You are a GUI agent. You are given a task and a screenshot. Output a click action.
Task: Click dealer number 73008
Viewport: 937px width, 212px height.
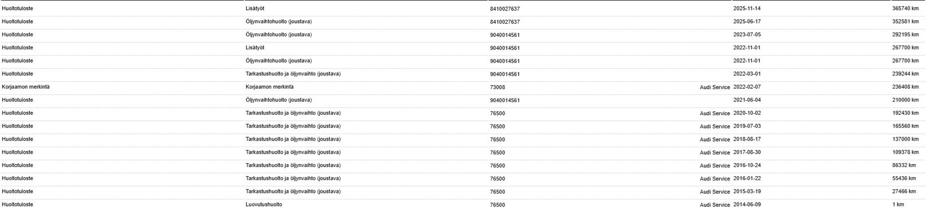(497, 87)
